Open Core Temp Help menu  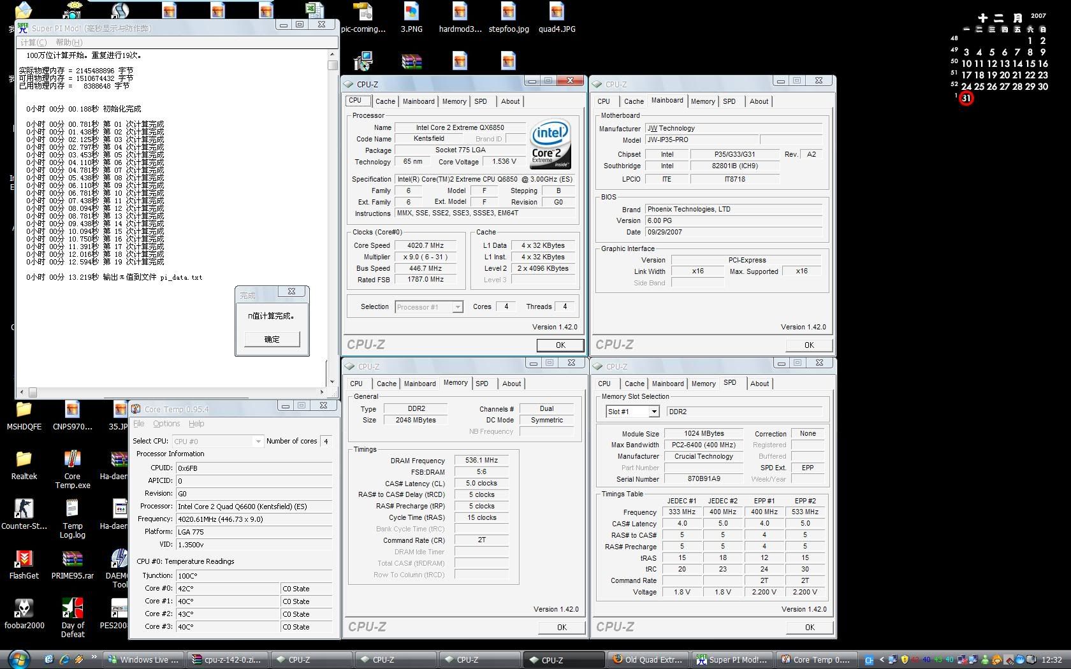click(x=196, y=424)
